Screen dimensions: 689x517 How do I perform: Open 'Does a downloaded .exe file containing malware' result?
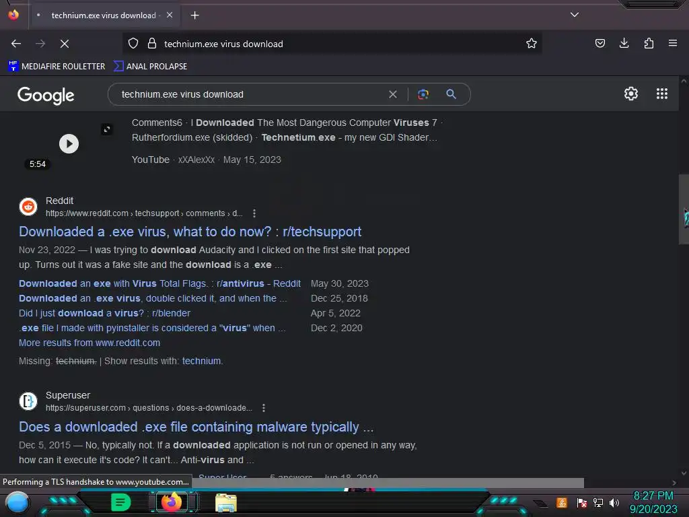tap(196, 427)
